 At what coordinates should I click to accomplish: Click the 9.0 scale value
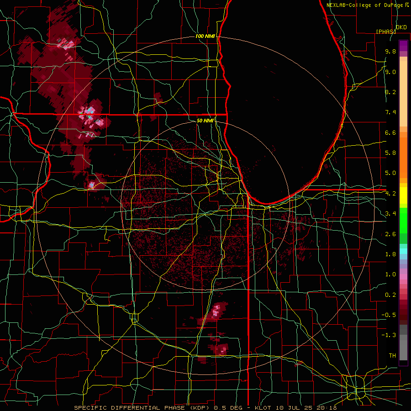click(390, 72)
